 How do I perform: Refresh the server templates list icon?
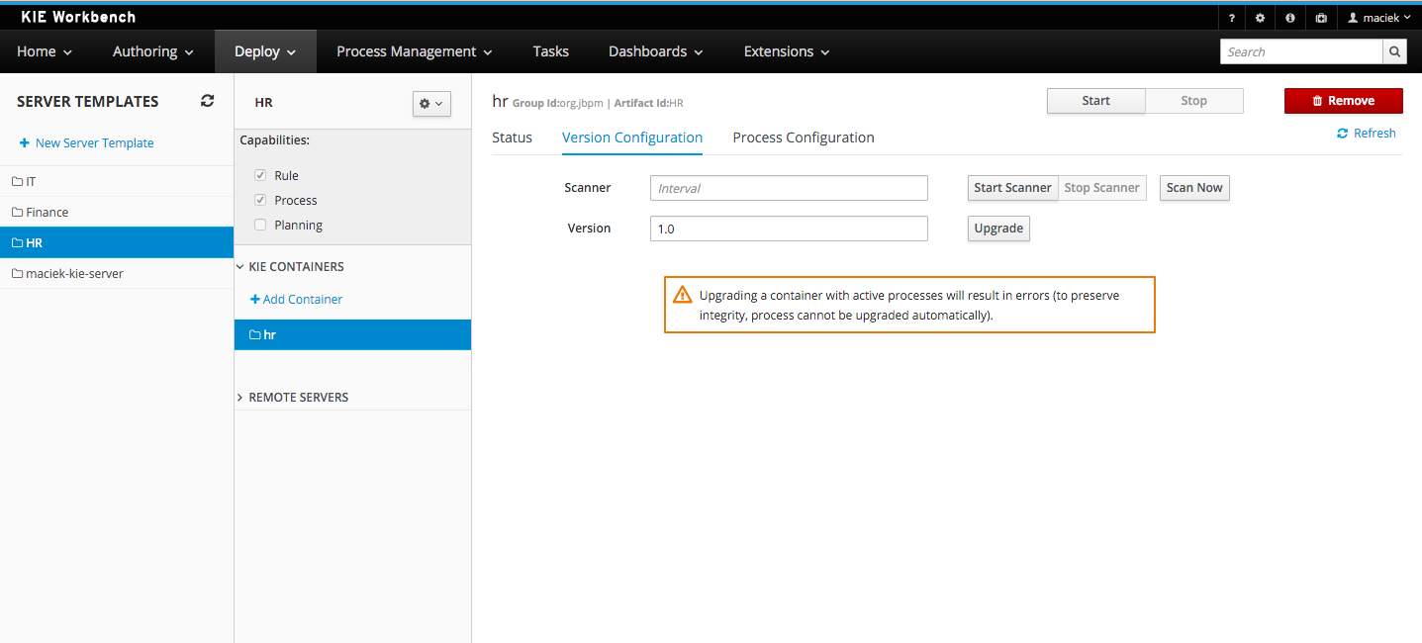(x=207, y=100)
